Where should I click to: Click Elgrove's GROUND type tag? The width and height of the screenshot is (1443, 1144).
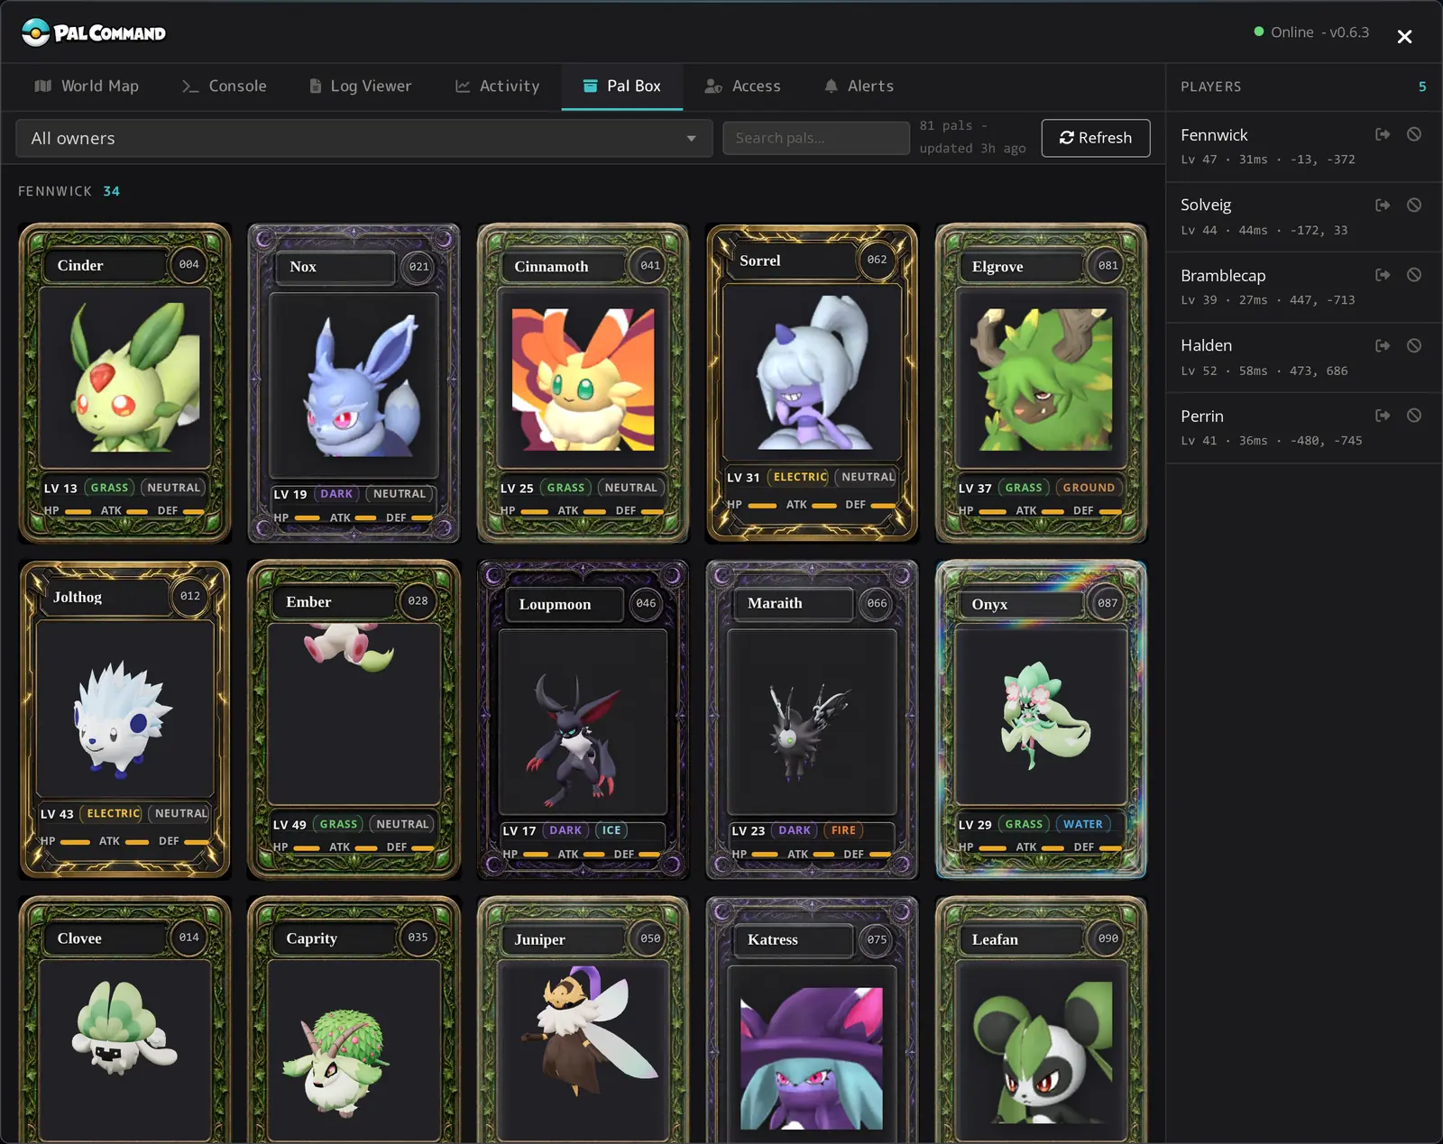point(1089,488)
